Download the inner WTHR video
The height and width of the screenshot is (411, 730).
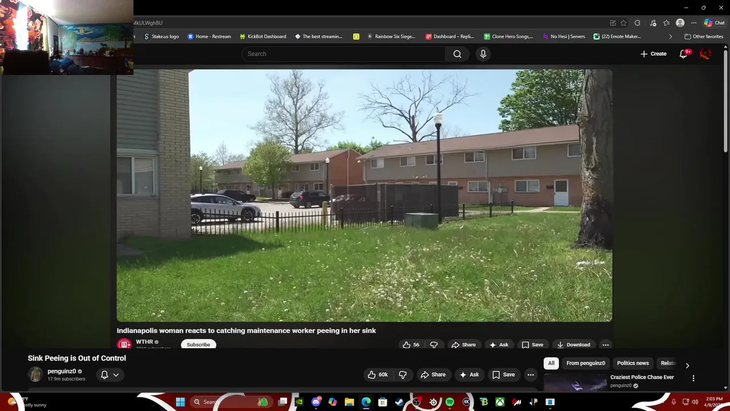(x=573, y=345)
